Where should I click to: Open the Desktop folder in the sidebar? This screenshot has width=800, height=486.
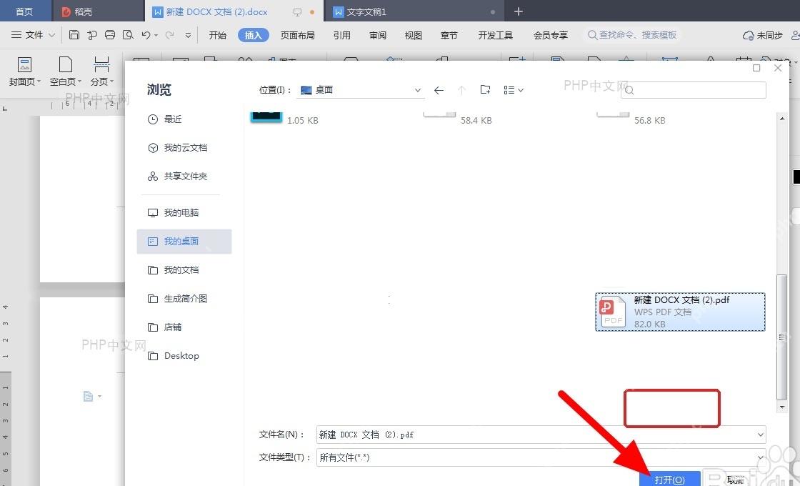click(184, 355)
